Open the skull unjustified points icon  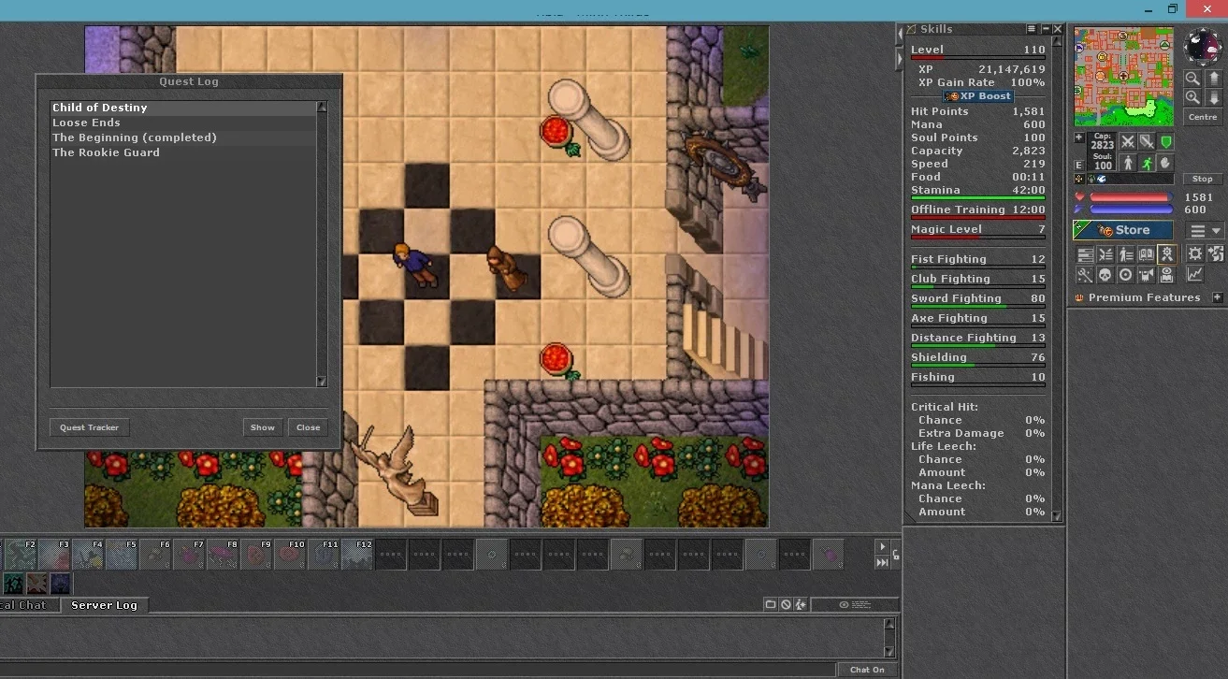click(1105, 275)
